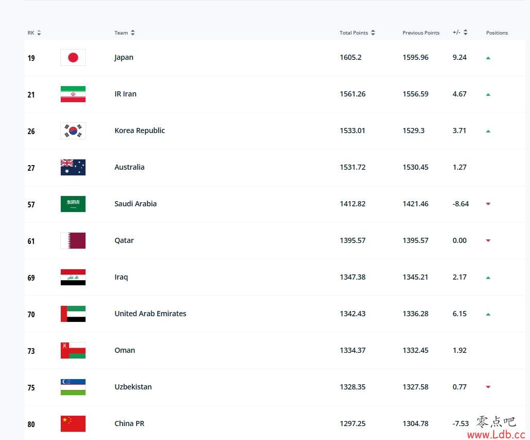Click the United Arab Emirates flag
The height and width of the screenshot is (440, 530).
pos(73,314)
